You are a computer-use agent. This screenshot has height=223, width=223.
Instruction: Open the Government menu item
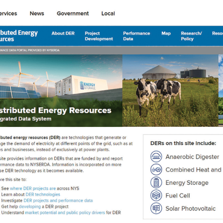(73, 13)
